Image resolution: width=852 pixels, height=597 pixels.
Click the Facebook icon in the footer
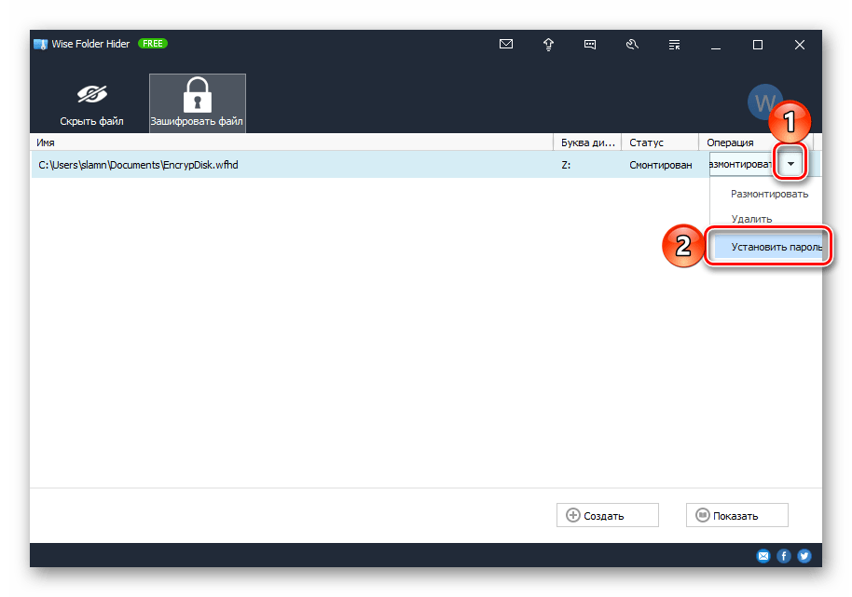(784, 556)
